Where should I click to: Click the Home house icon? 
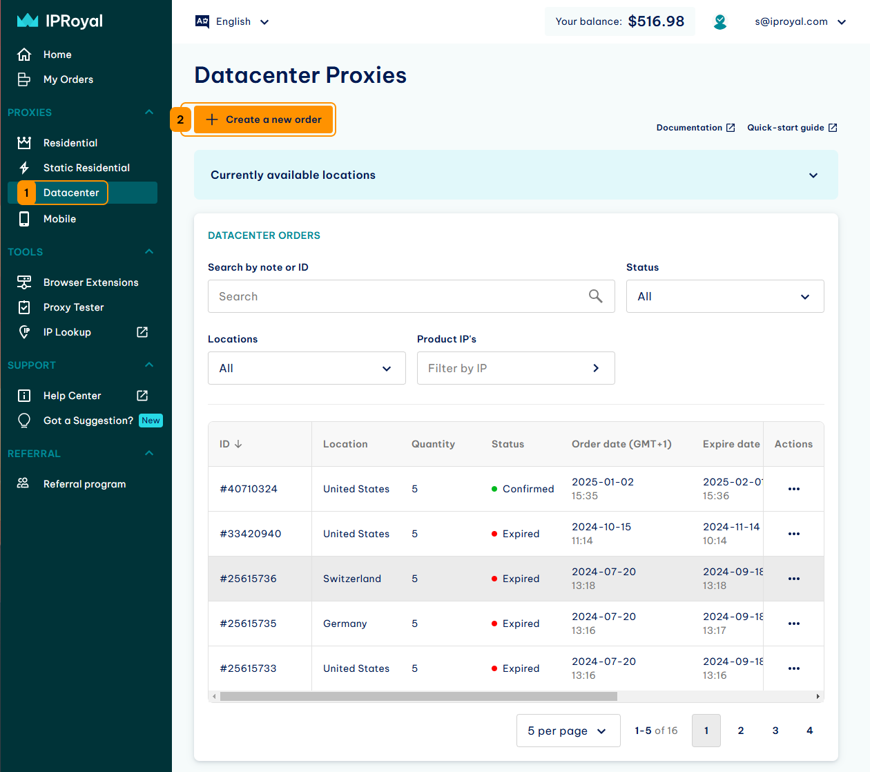tap(24, 55)
